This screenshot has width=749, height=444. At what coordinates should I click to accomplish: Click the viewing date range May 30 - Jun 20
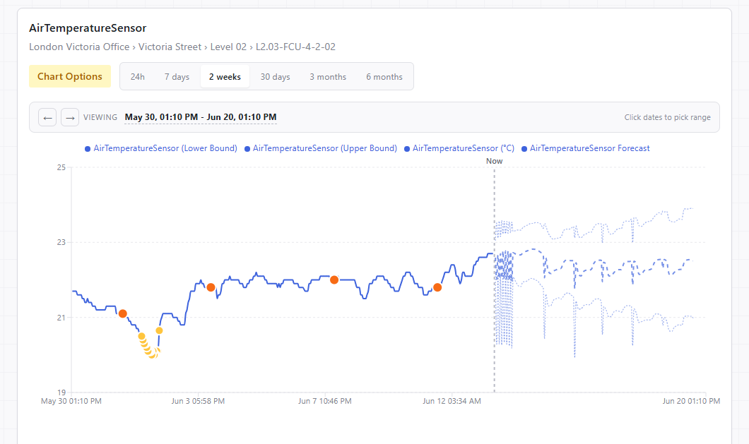click(x=201, y=117)
